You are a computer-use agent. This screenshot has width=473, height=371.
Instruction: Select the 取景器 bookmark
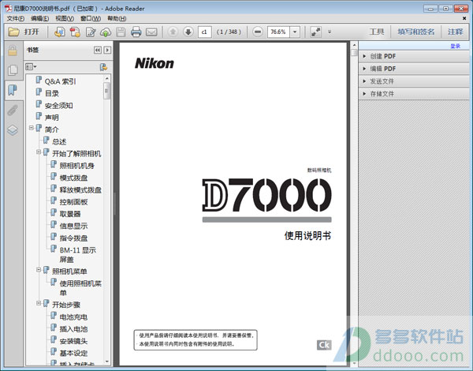70,214
